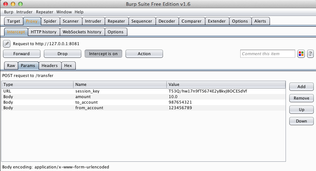The image size is (316, 171).
Task: Move parameter Down
Action: tap(301, 121)
